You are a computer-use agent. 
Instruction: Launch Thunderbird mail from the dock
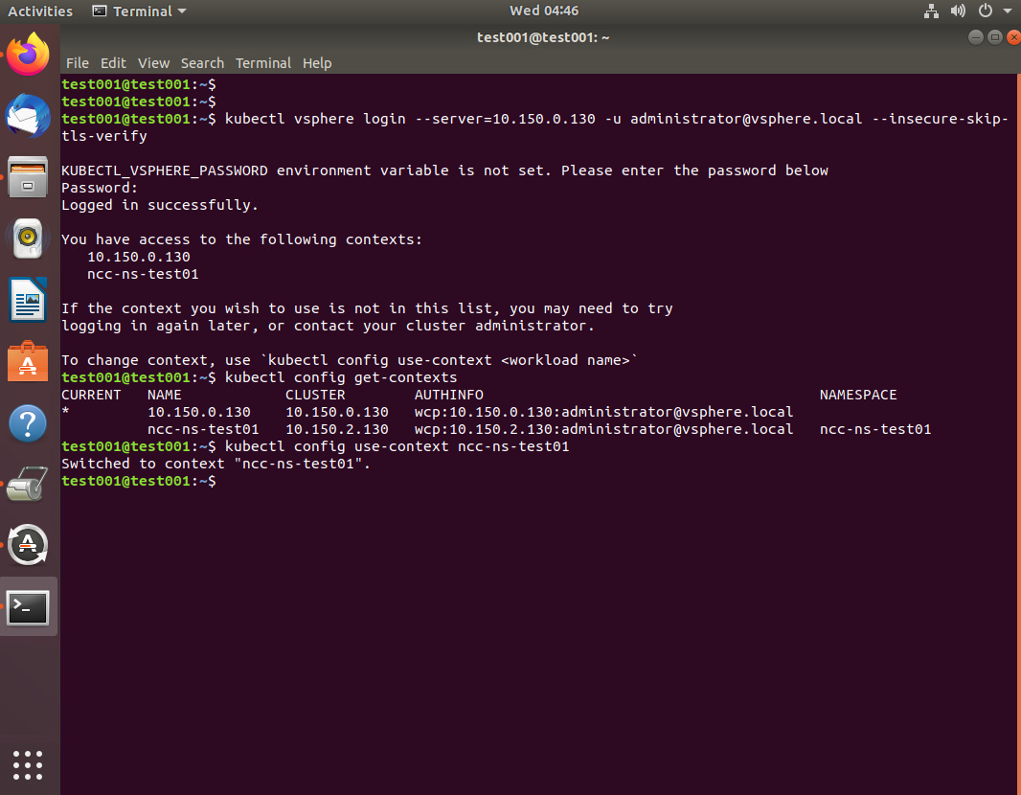tap(28, 116)
